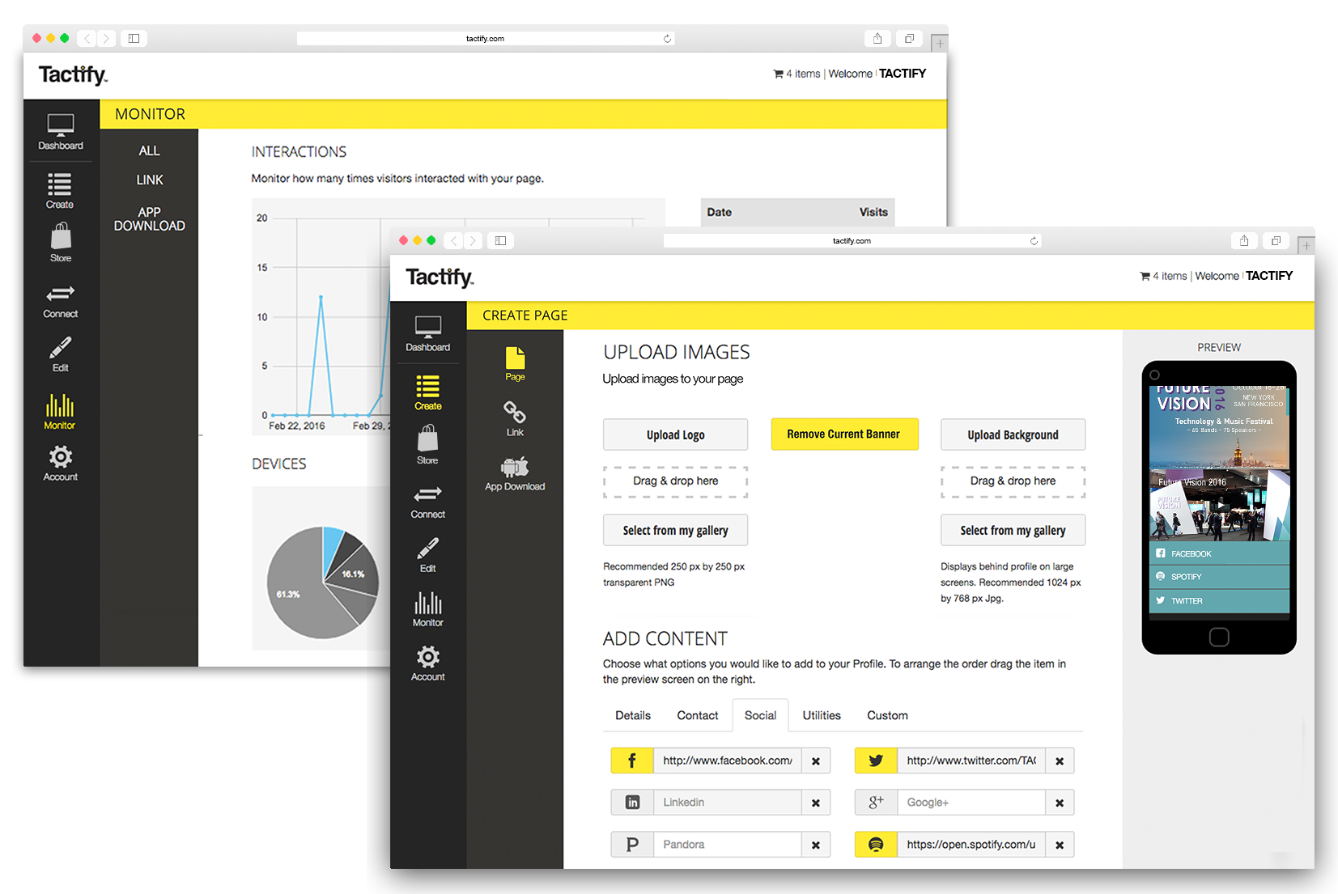1338x894 pixels.
Task: Click the Upload Background button
Action: pos(1013,434)
